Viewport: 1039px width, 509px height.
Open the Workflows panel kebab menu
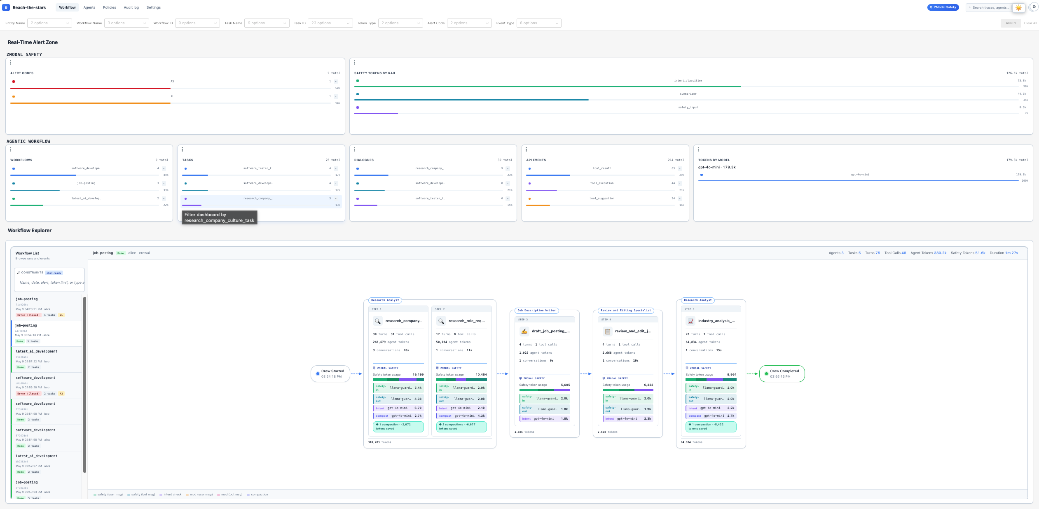click(10, 149)
